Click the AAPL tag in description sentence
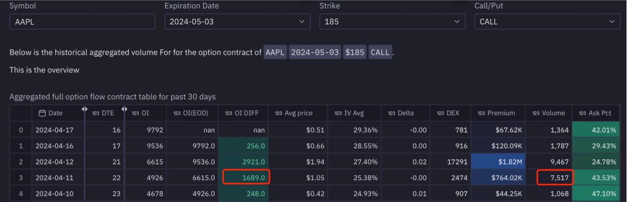Screen dimensions: 627x202 point(275,52)
